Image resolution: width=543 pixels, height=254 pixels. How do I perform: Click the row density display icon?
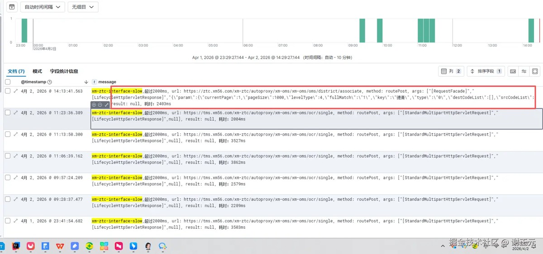point(513,71)
